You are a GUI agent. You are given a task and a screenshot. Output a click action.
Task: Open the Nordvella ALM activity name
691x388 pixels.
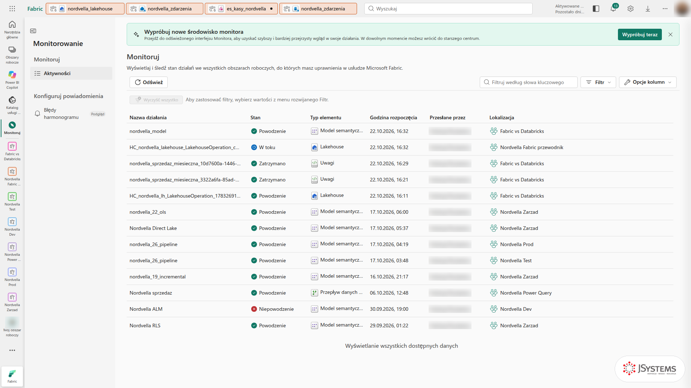point(146,309)
